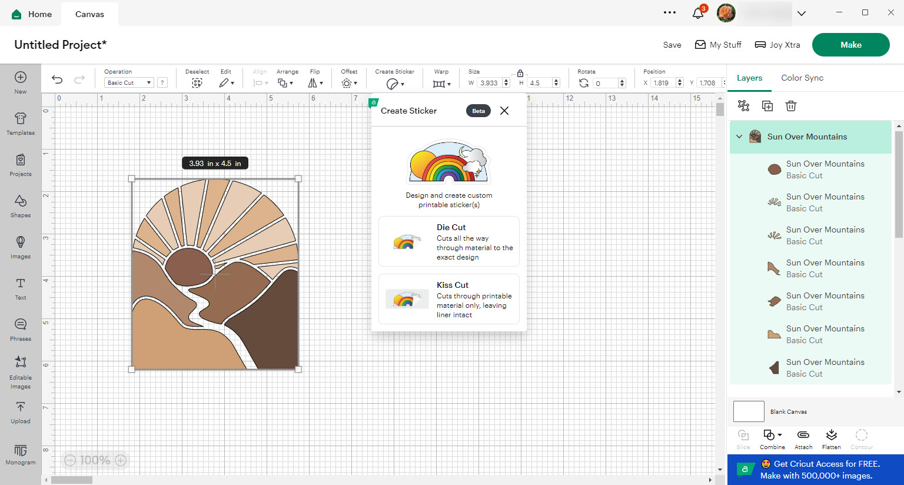The height and width of the screenshot is (485, 904).
Task: Lock the size aspect ratio
Action: [519, 72]
